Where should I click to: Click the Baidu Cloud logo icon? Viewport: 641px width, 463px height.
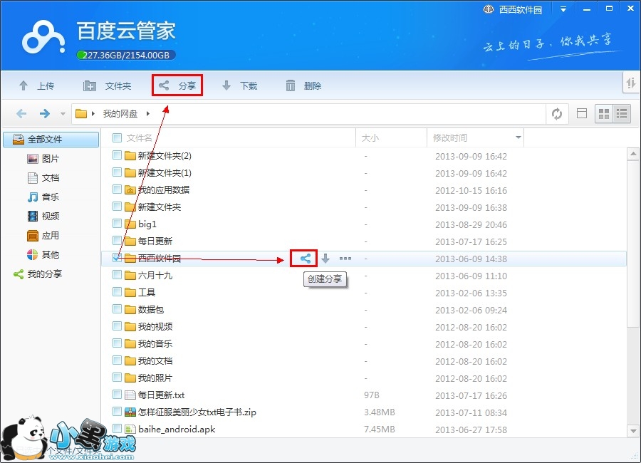[43, 38]
